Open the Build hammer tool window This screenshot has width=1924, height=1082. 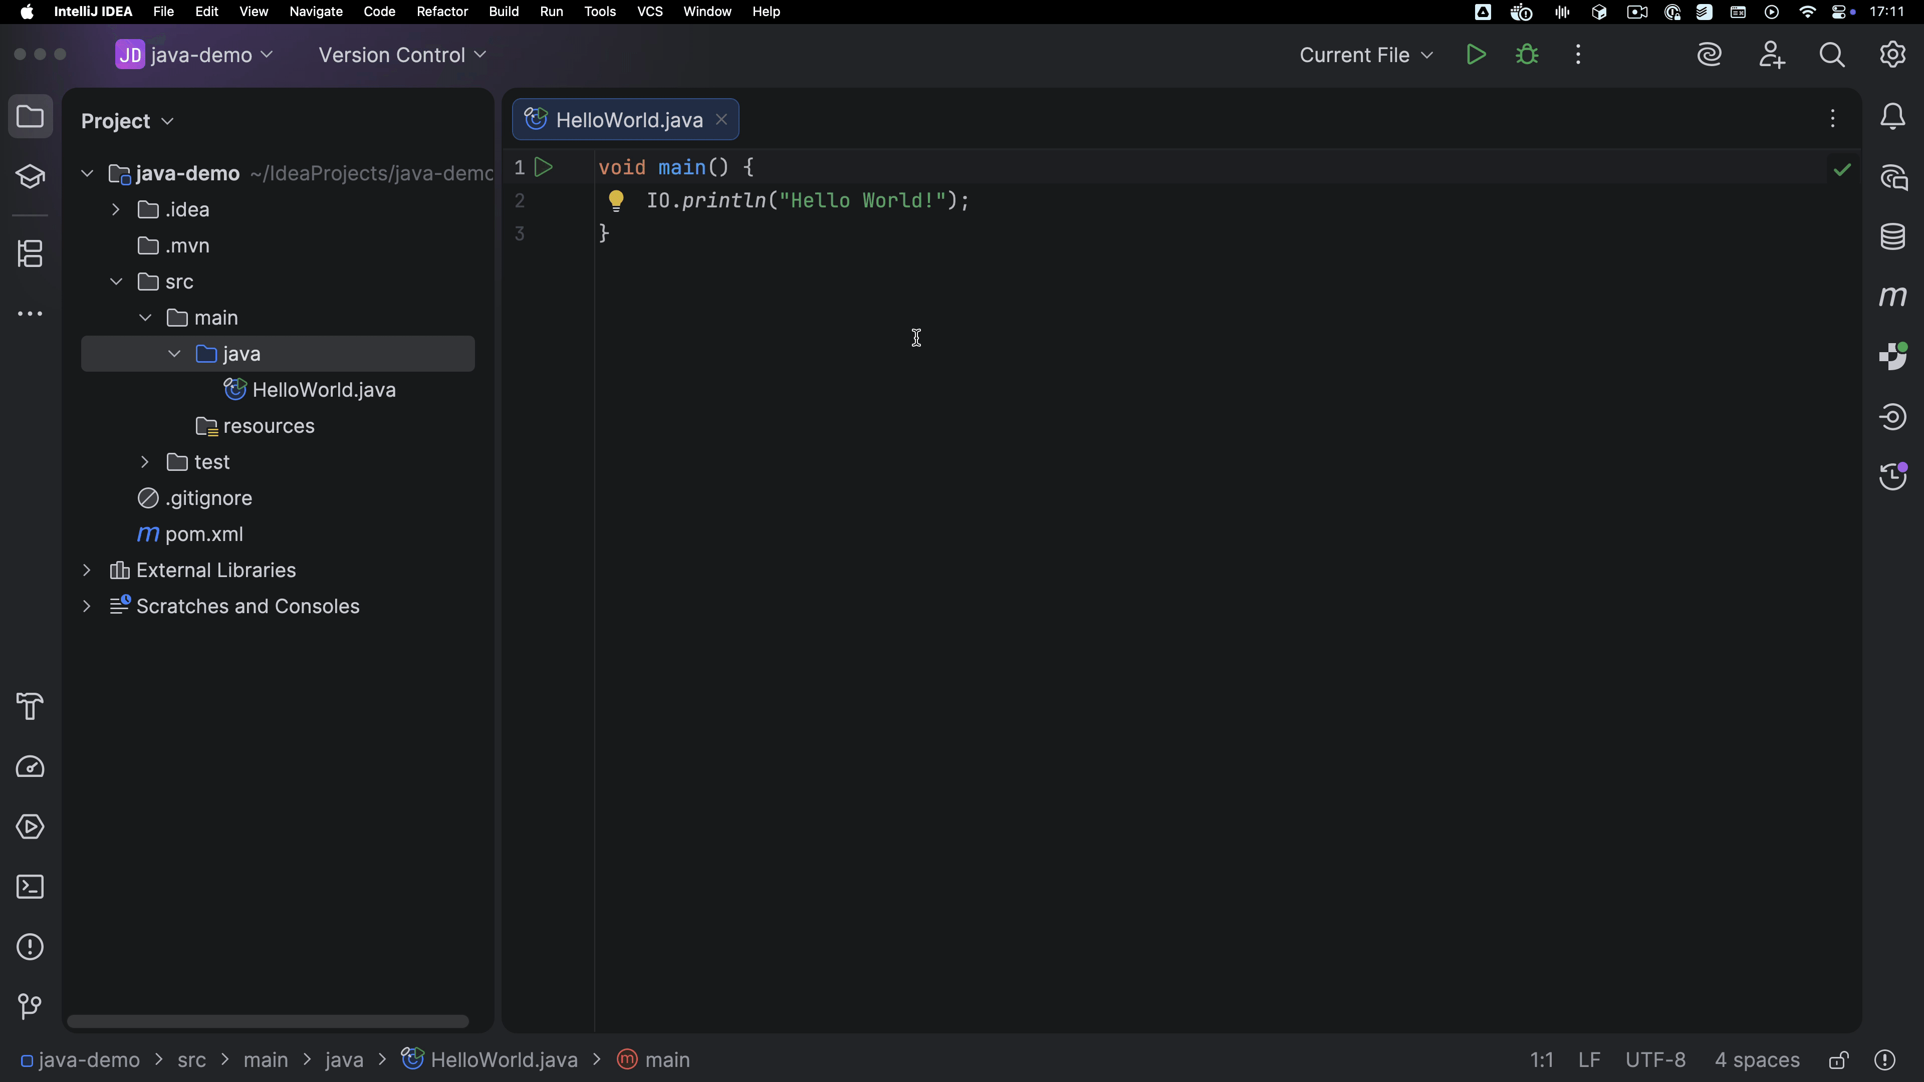(30, 706)
